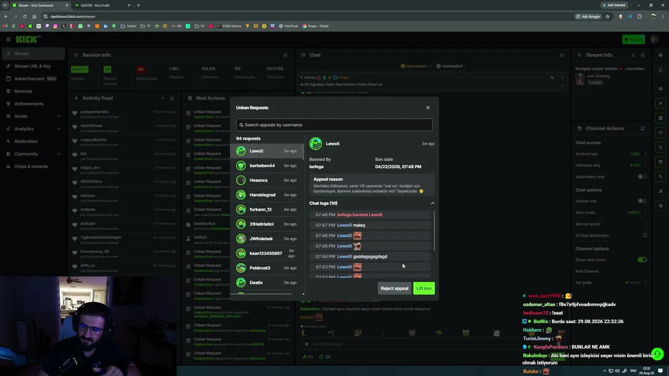The height and width of the screenshot is (376, 669).
Task: Toggle Emotes only chat switch
Action: point(642,201)
